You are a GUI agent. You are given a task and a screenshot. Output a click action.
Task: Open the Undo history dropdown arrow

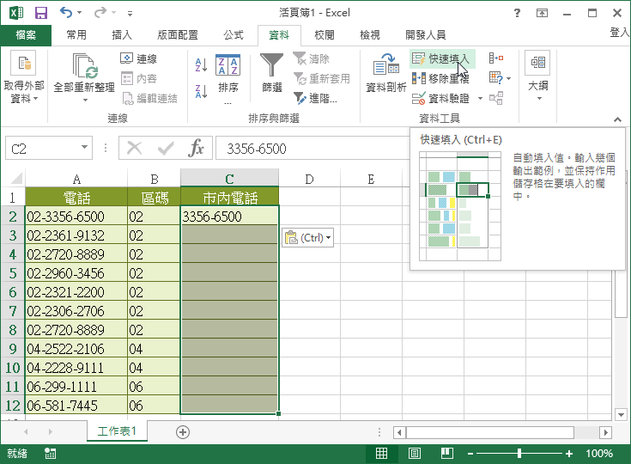pos(79,13)
